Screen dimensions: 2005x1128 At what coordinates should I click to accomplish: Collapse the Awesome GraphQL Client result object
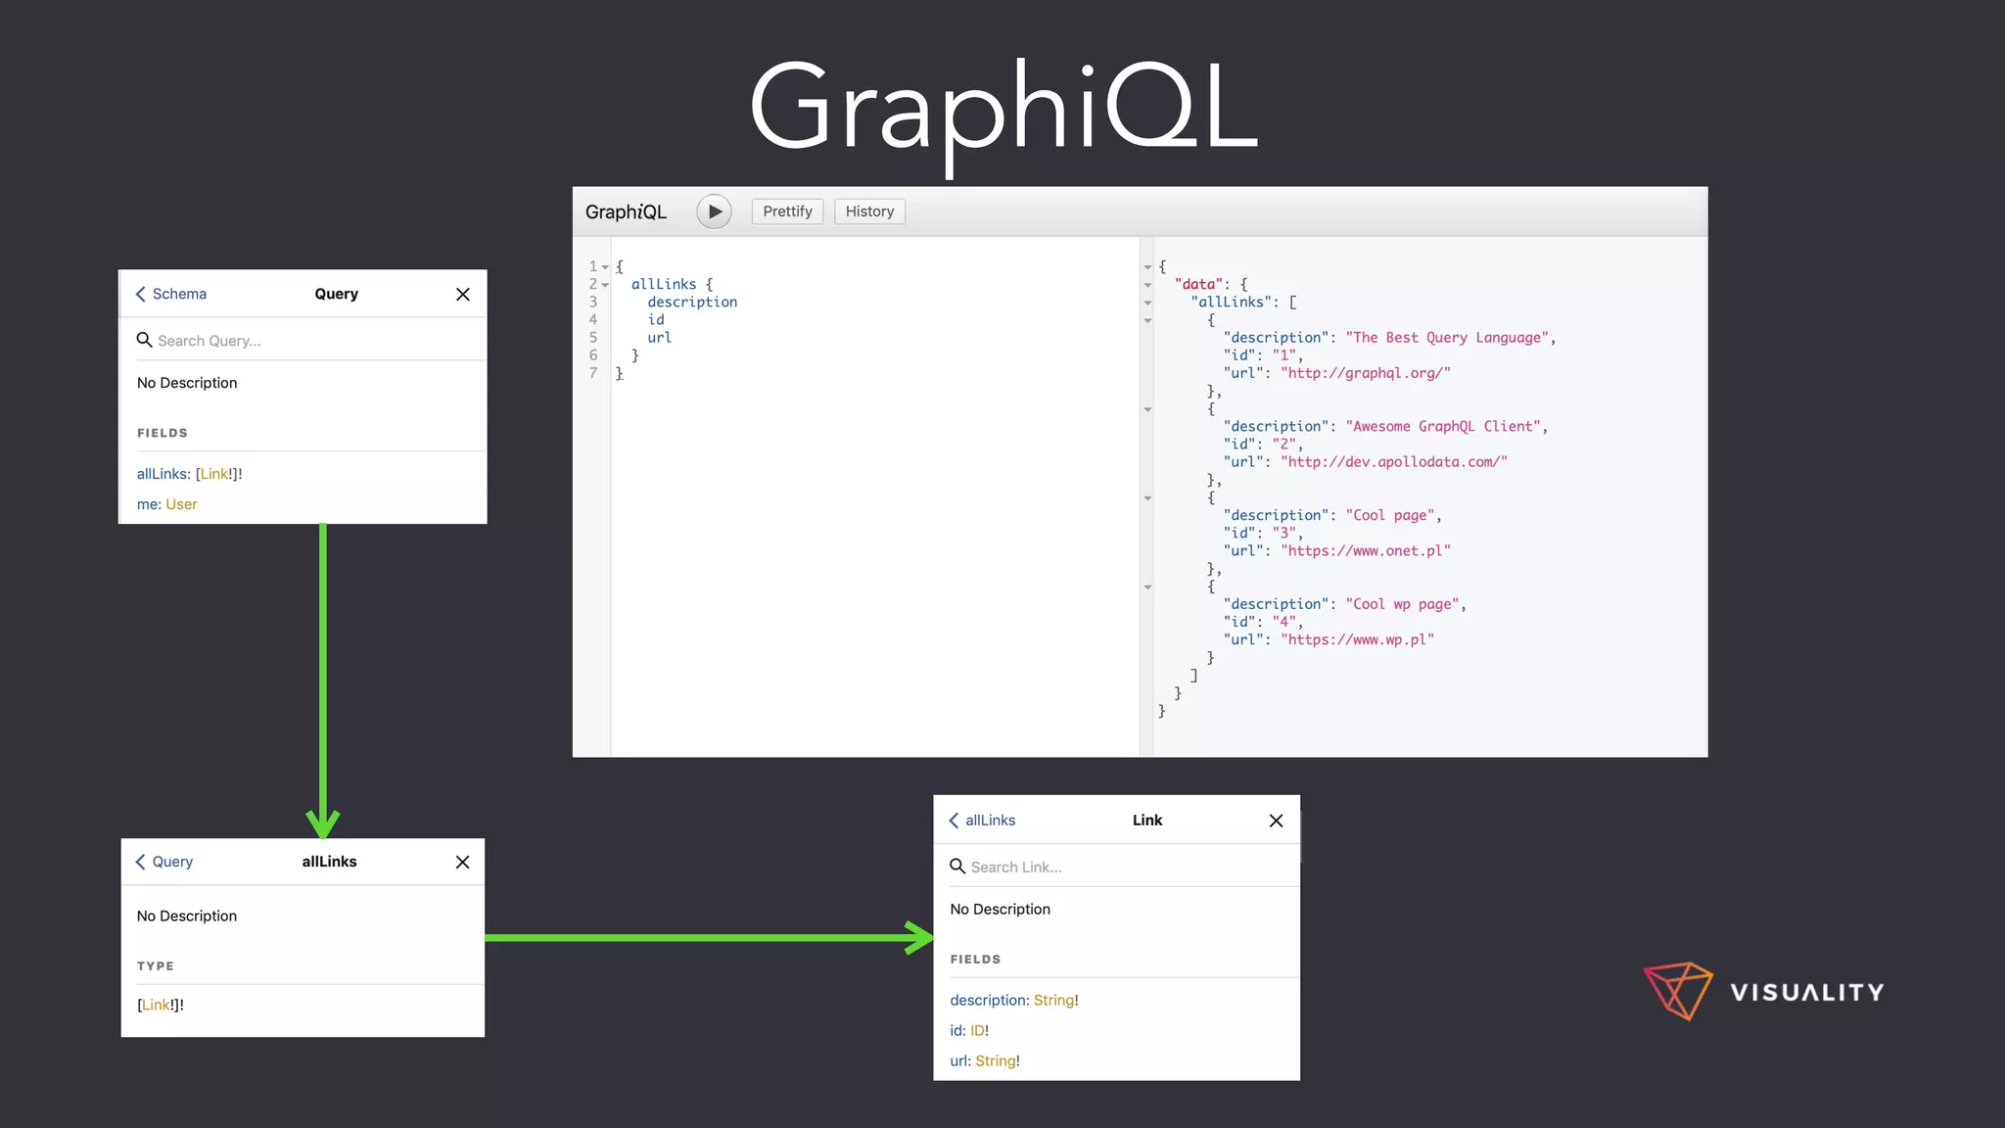tap(1147, 409)
